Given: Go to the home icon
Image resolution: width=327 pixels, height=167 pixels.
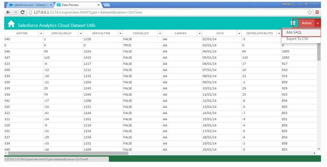Looking at the screenshot, I should (11, 24).
